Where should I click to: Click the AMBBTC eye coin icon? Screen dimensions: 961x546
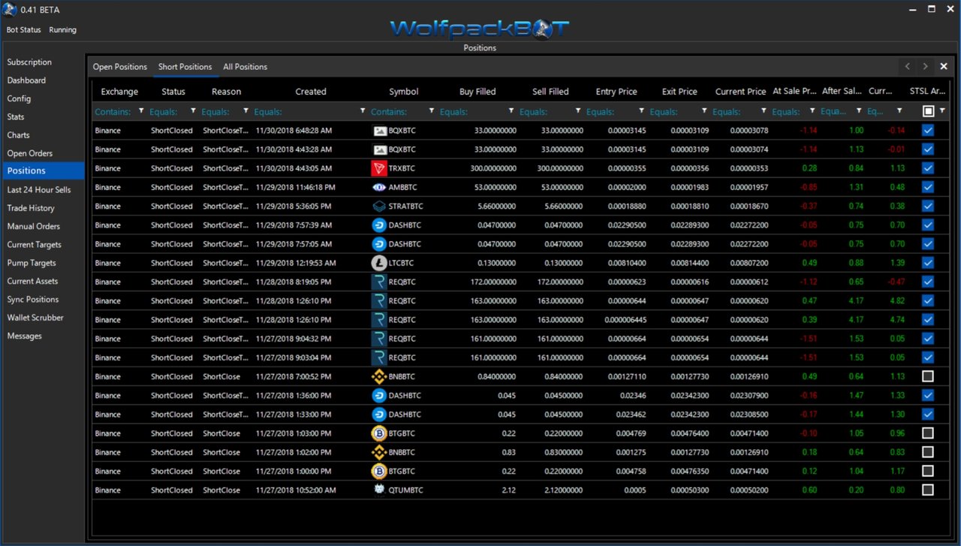pos(378,187)
